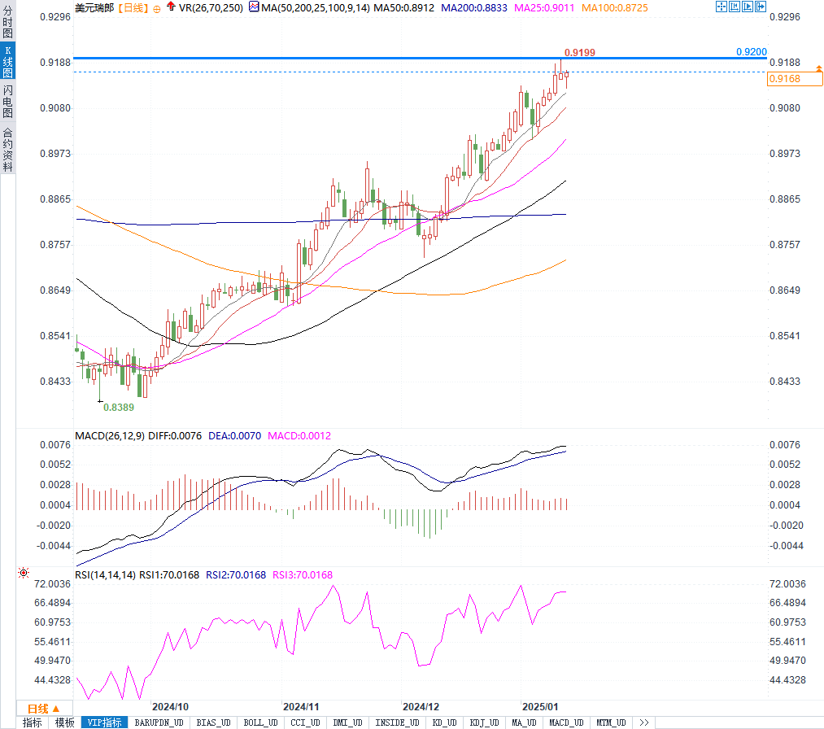This screenshot has width=824, height=729.
Task: Apply the INSIDE_UD indicator
Action: (x=397, y=722)
